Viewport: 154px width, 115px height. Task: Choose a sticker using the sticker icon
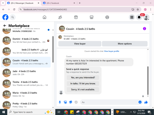click(x=71, y=102)
